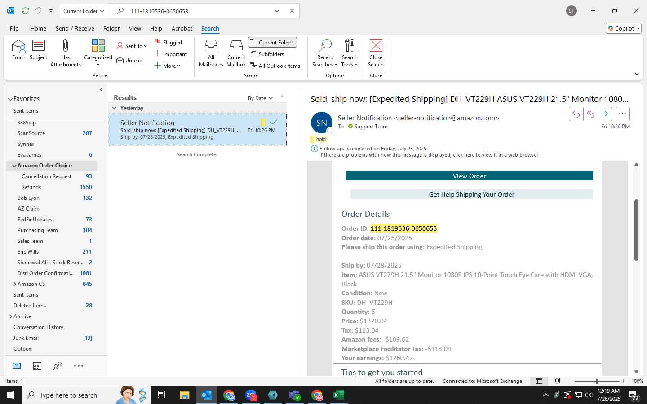Open the View tab

[x=135, y=28]
